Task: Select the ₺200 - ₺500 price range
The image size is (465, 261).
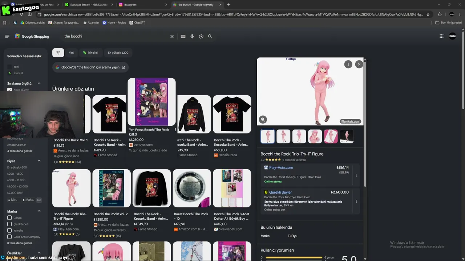Action: click(15, 174)
